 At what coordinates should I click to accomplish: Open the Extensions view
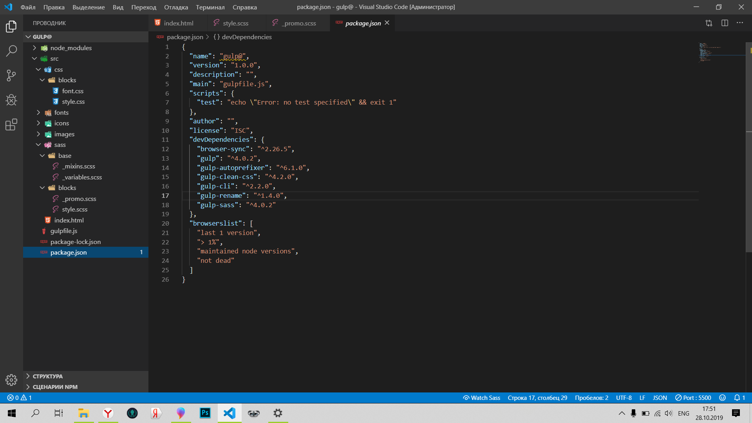[x=11, y=125]
